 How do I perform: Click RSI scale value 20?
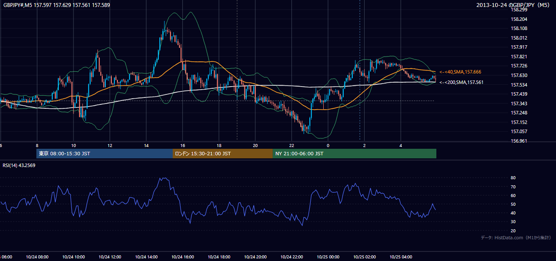point(513,231)
